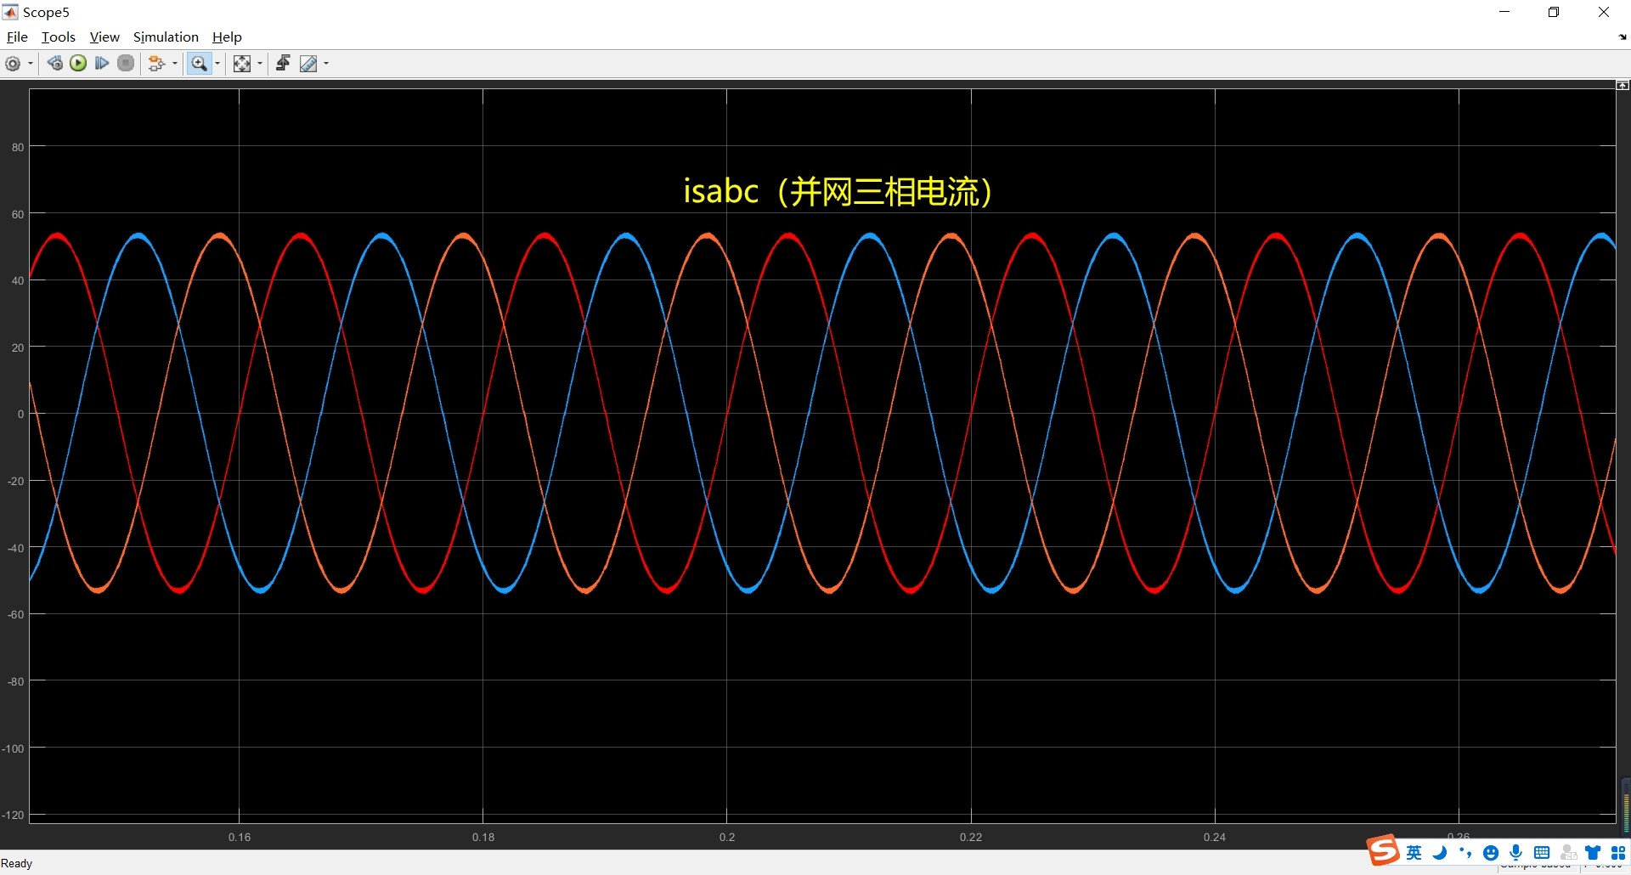Expand the zoom mode dropdown arrow
This screenshot has height=875, width=1631.
pyautogui.click(x=217, y=64)
